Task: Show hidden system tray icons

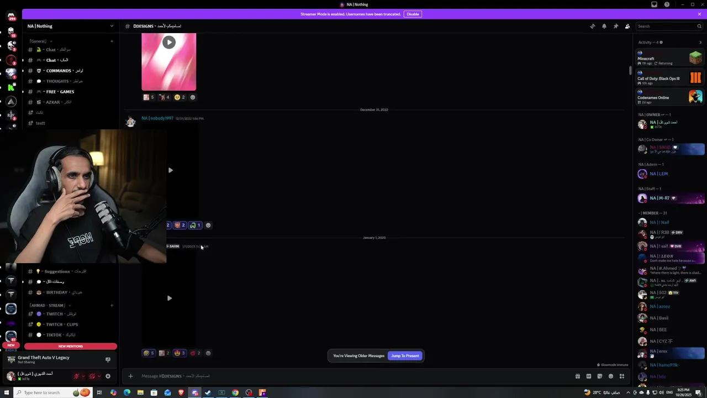Action: (x=628, y=393)
